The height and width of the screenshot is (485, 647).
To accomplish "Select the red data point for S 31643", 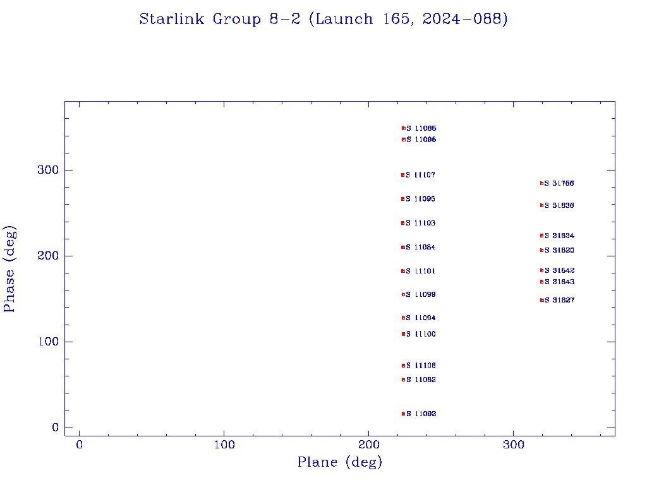I will coord(541,282).
